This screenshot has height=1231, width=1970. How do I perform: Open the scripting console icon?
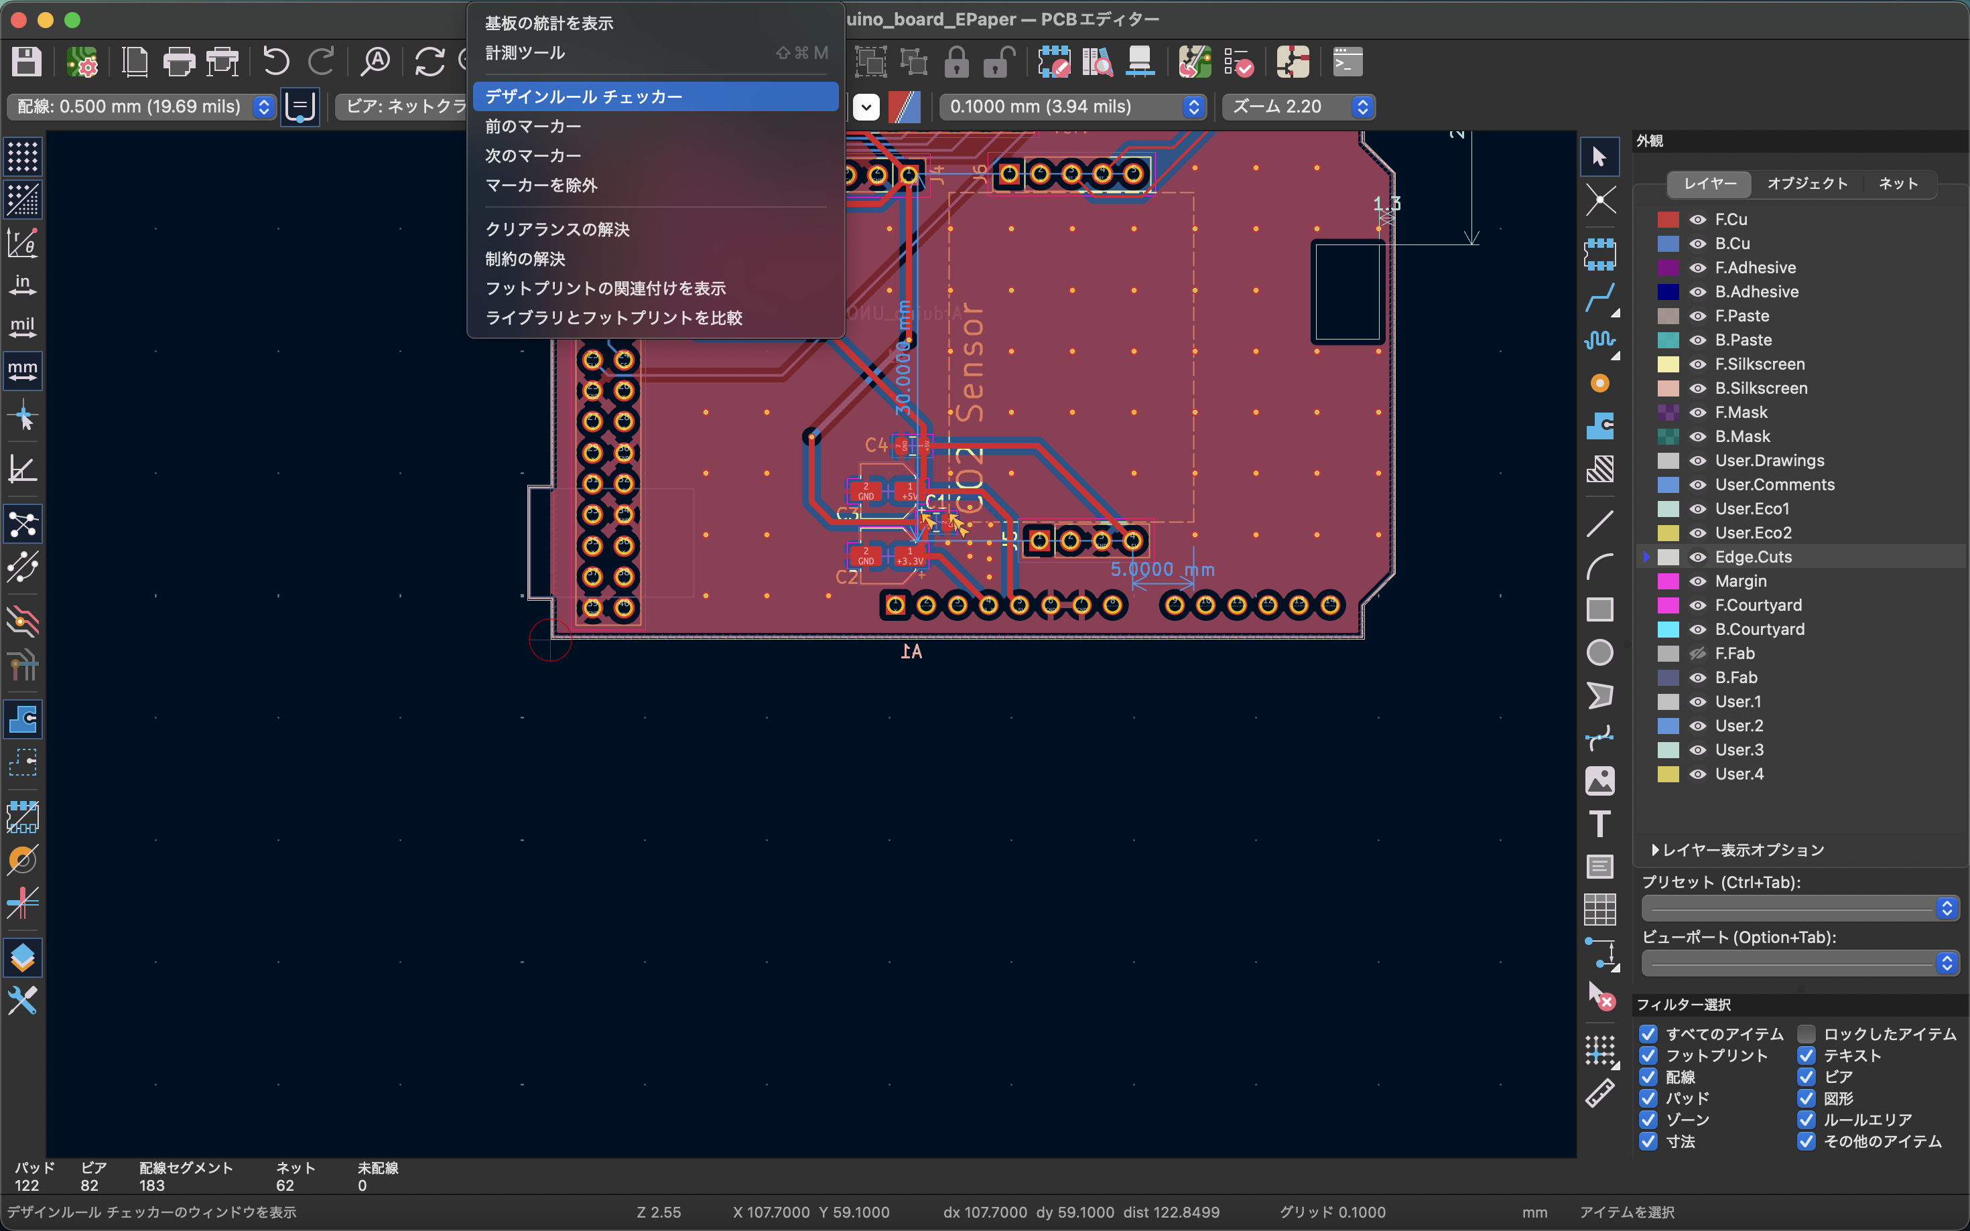click(x=1347, y=62)
